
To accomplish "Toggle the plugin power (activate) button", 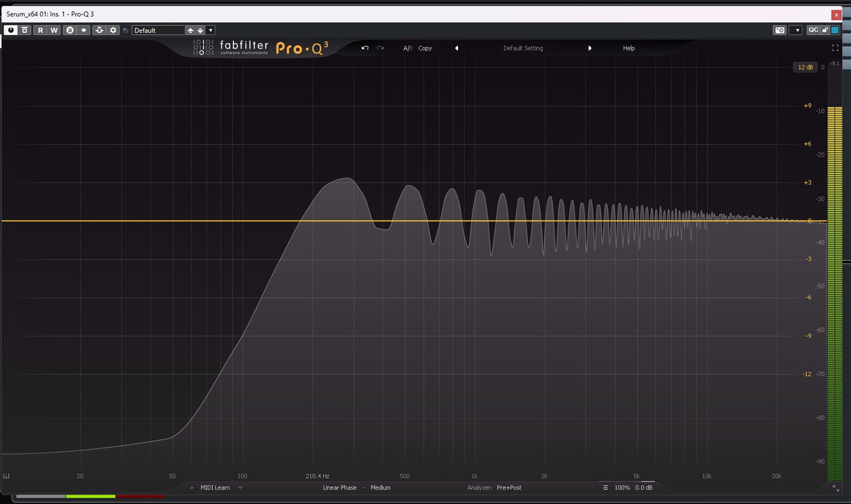I will (x=11, y=30).
